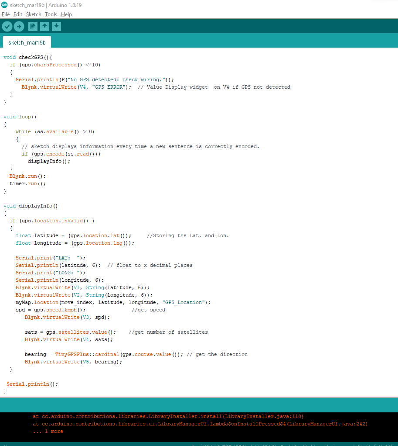Click the 'Serial.println(latitude, 6);' statement
Image resolution: width=398 pixels, height=446 pixels.
[58, 266]
